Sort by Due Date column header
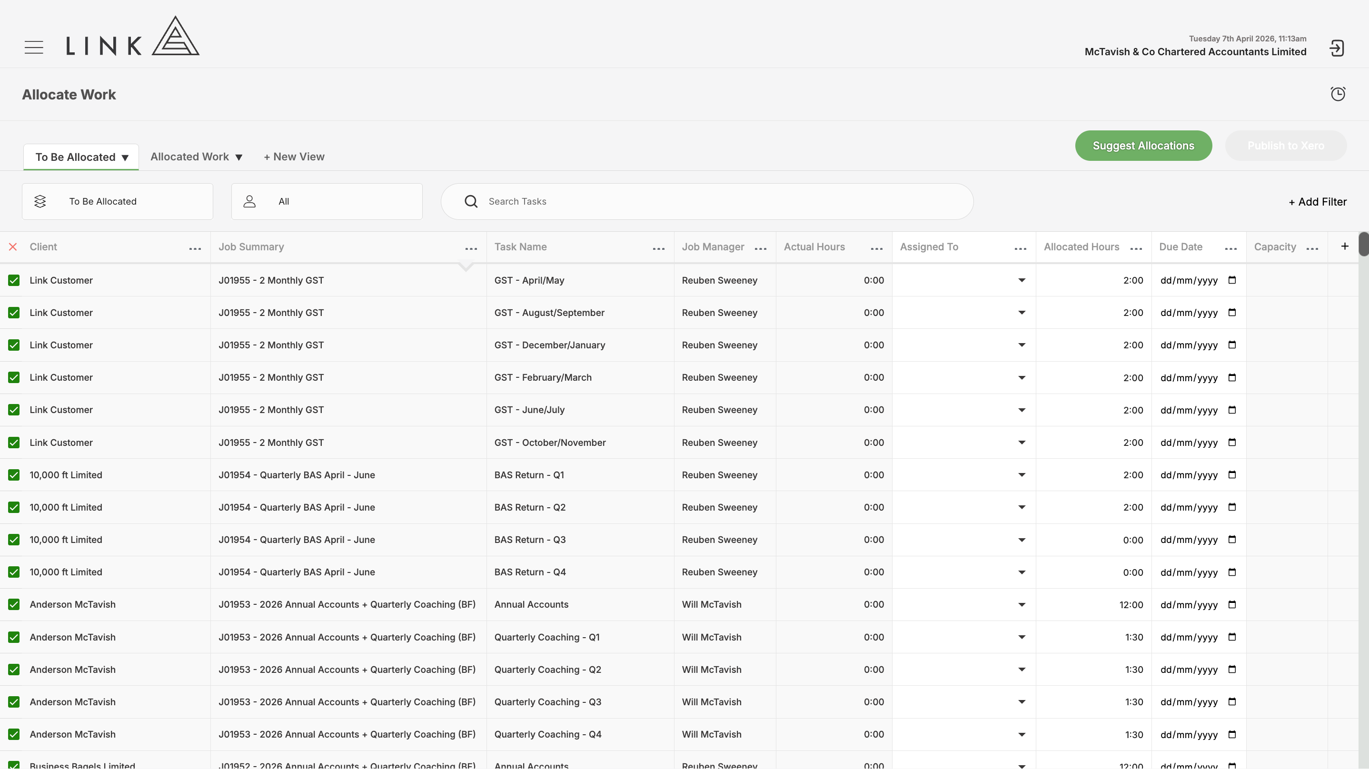The height and width of the screenshot is (769, 1369). click(x=1181, y=246)
